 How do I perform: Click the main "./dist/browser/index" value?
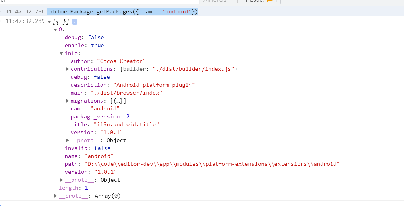(126, 93)
